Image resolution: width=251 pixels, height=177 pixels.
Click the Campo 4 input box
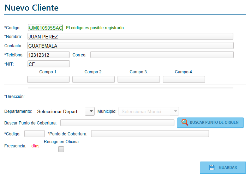pyautogui.click(x=184, y=79)
